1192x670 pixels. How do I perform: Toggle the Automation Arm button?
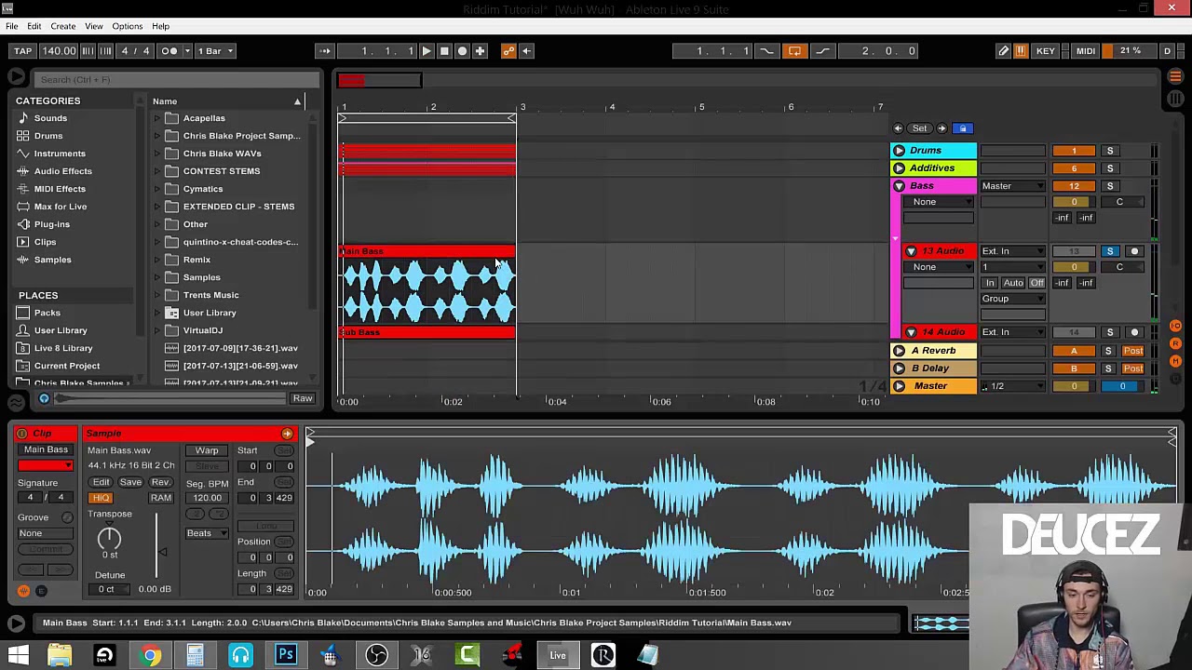[508, 51]
